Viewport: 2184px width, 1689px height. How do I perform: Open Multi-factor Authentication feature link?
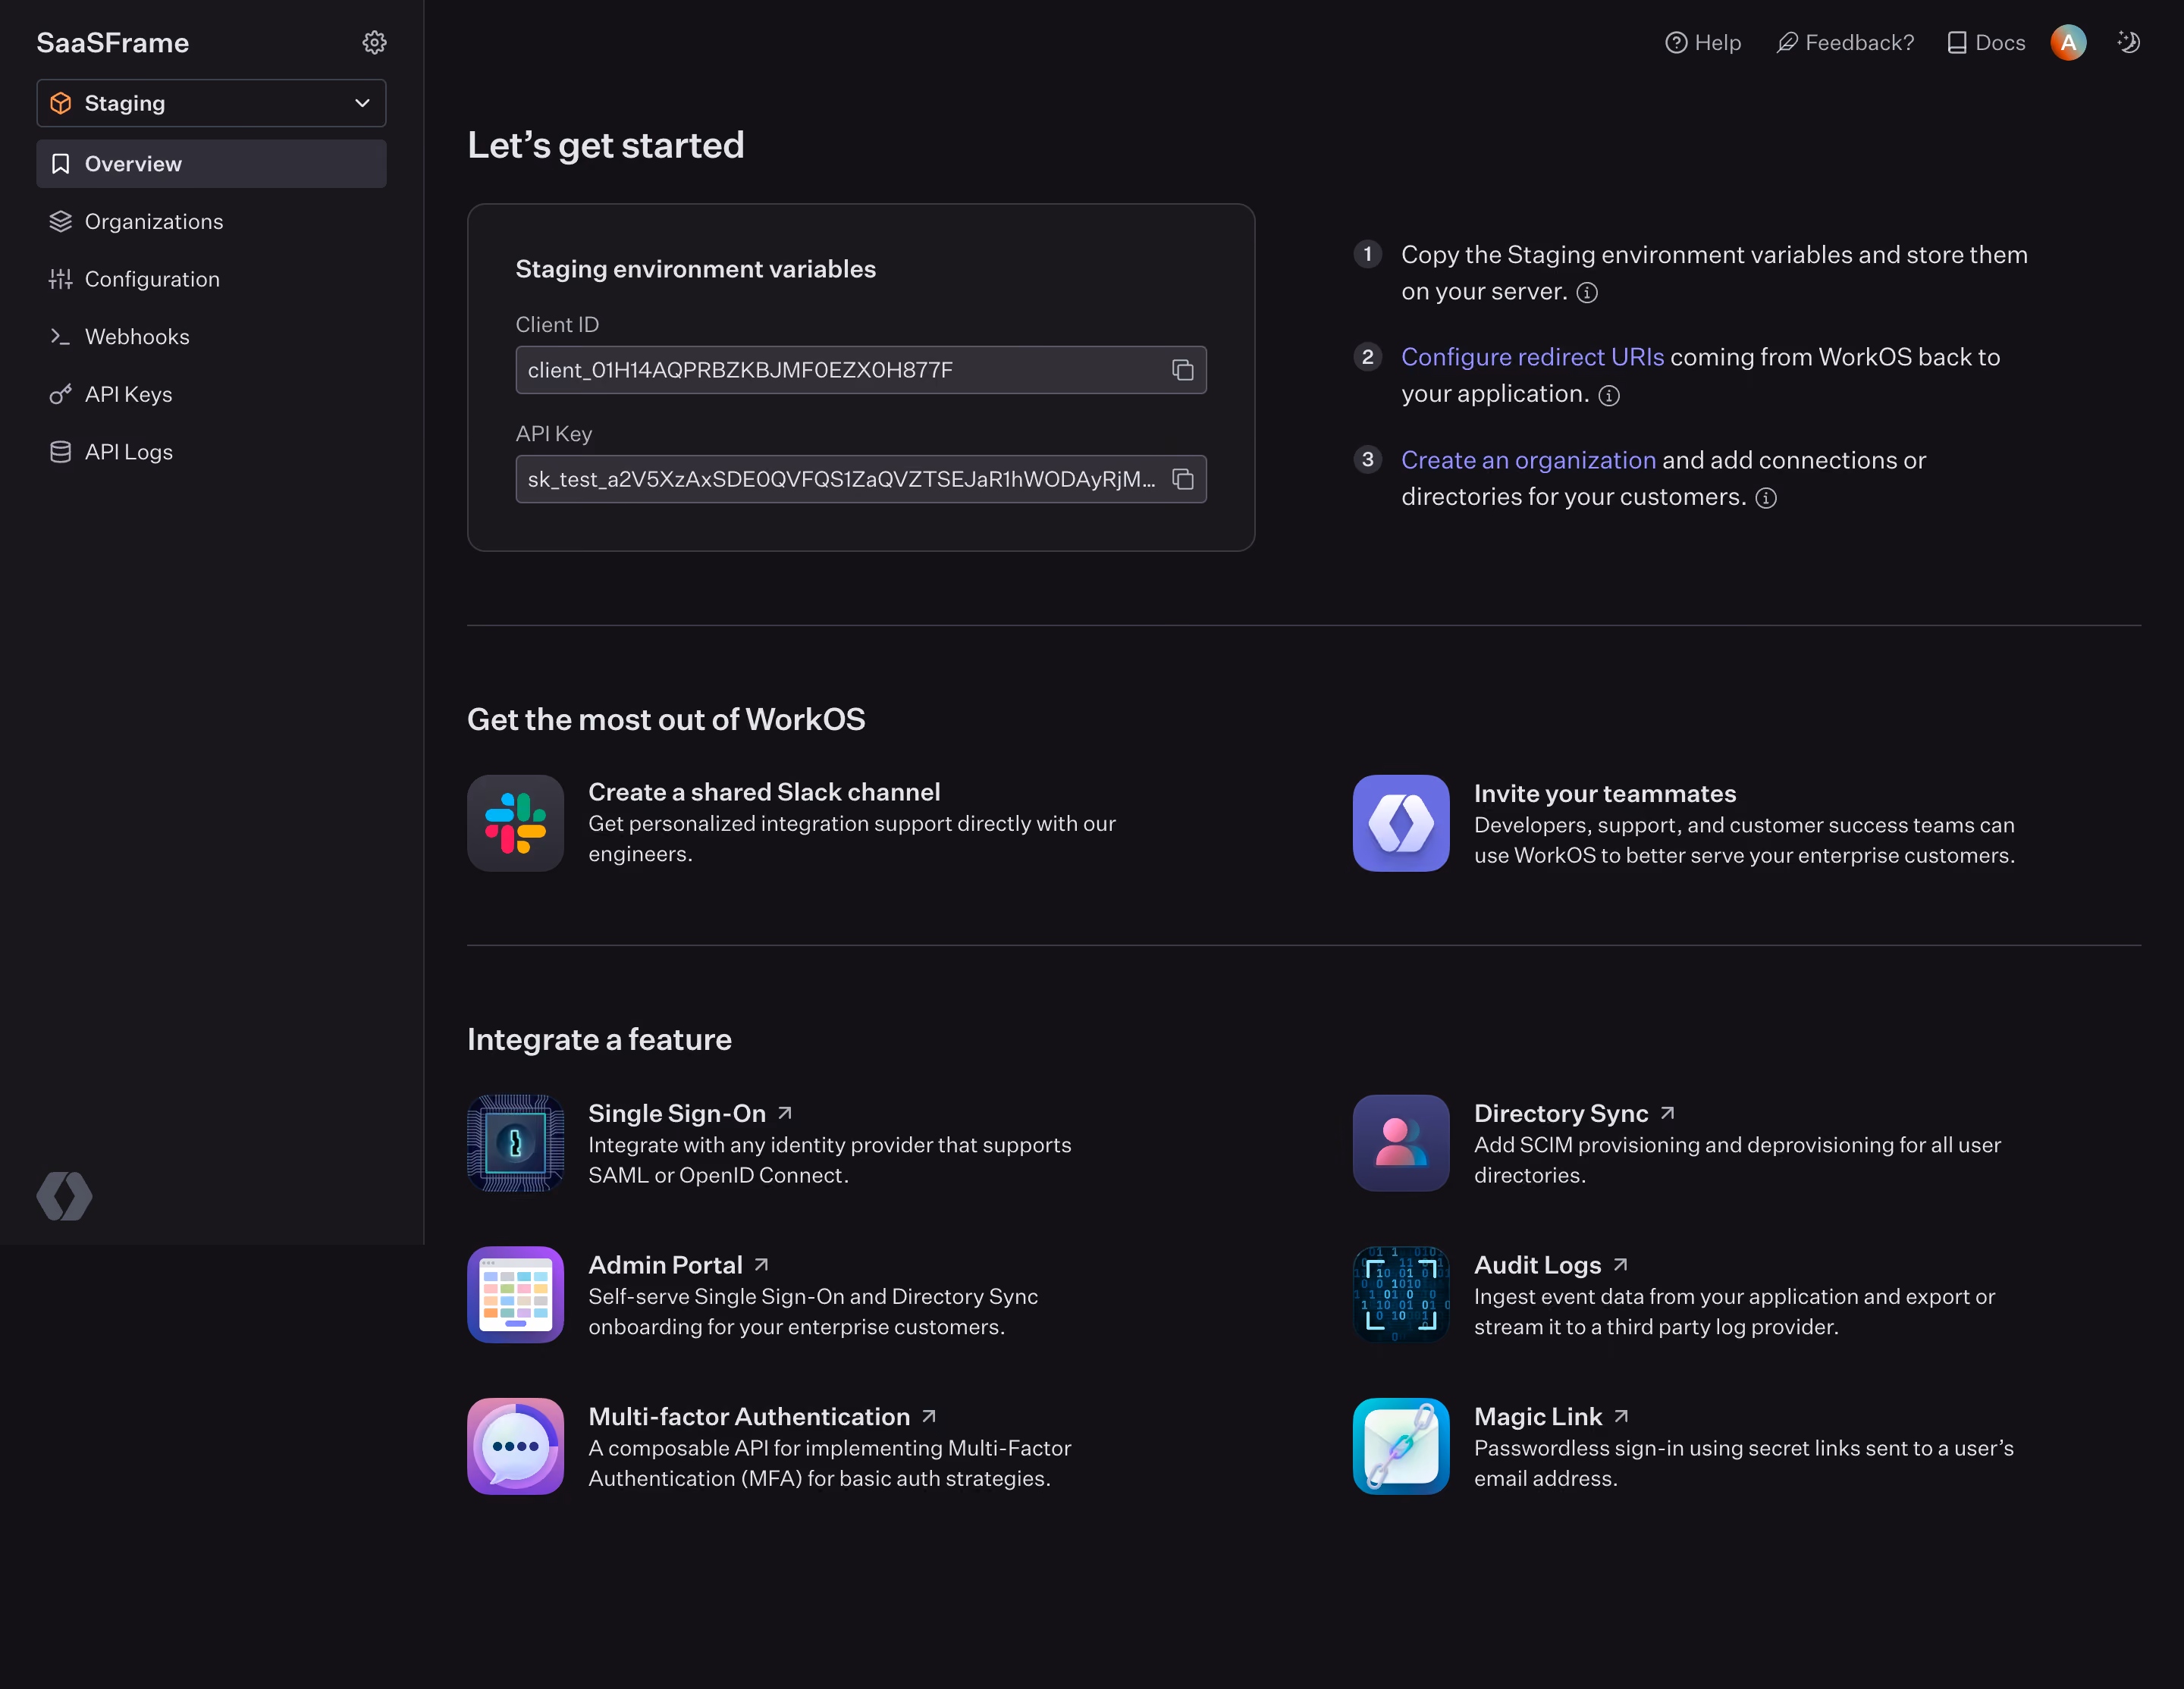coord(763,1417)
